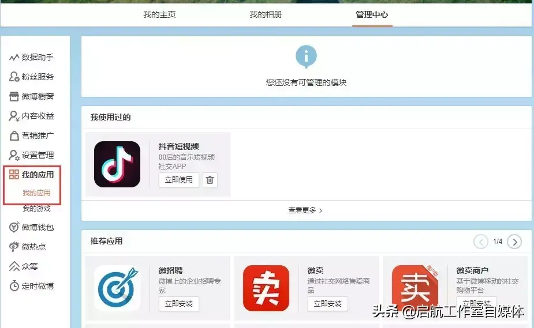
Task: Click the 我的应用 grid icon
Action: [x=14, y=175]
